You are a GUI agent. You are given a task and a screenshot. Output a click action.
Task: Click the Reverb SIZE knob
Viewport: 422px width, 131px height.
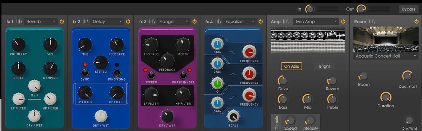coord(50,45)
